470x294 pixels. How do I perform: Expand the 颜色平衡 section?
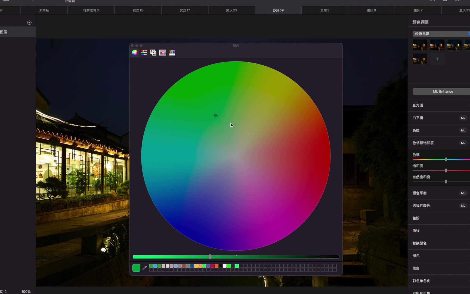click(x=419, y=193)
